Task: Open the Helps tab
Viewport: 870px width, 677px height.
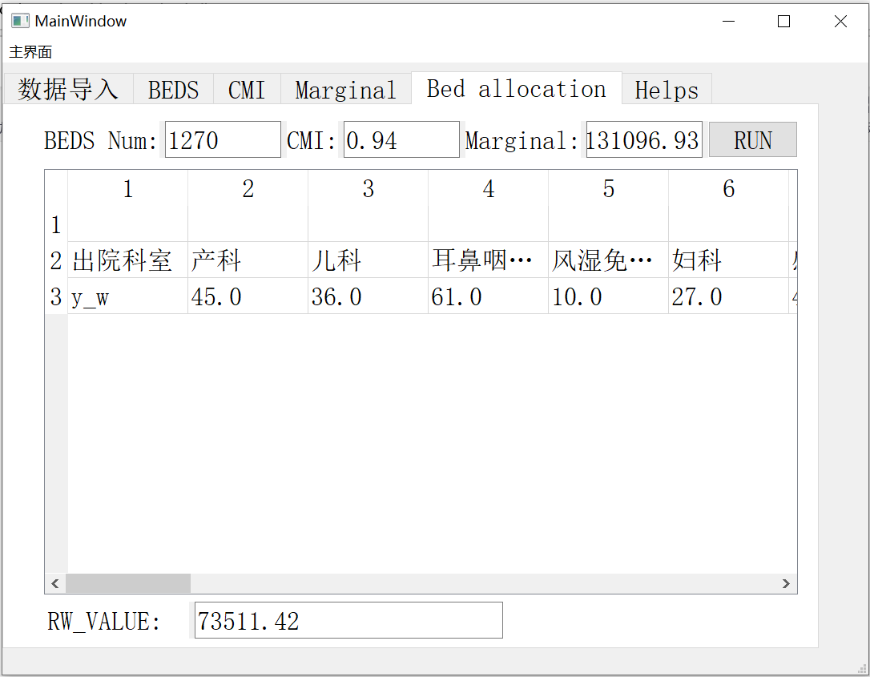Action: point(666,89)
